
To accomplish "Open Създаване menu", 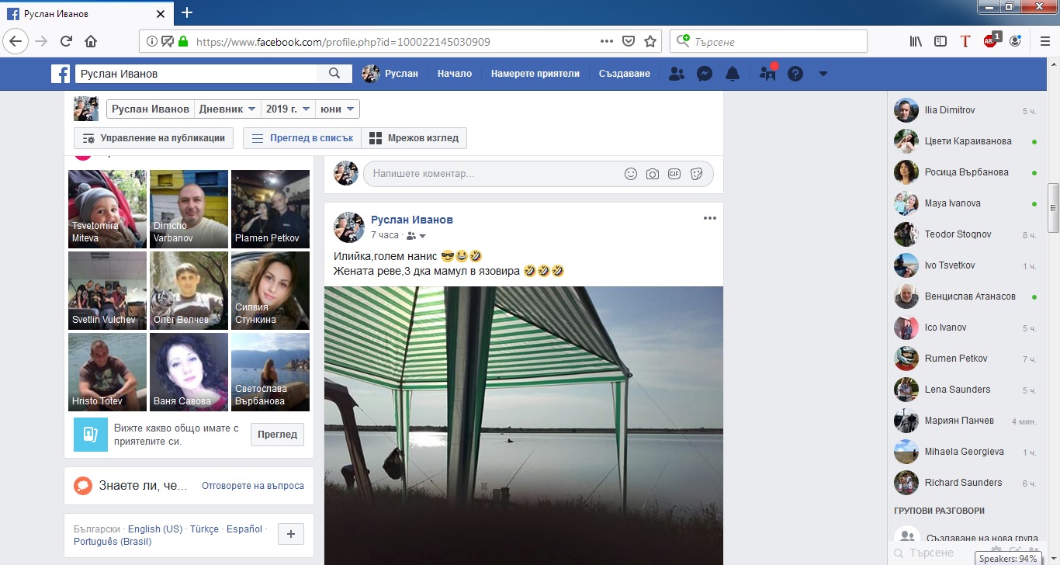I will coord(625,74).
